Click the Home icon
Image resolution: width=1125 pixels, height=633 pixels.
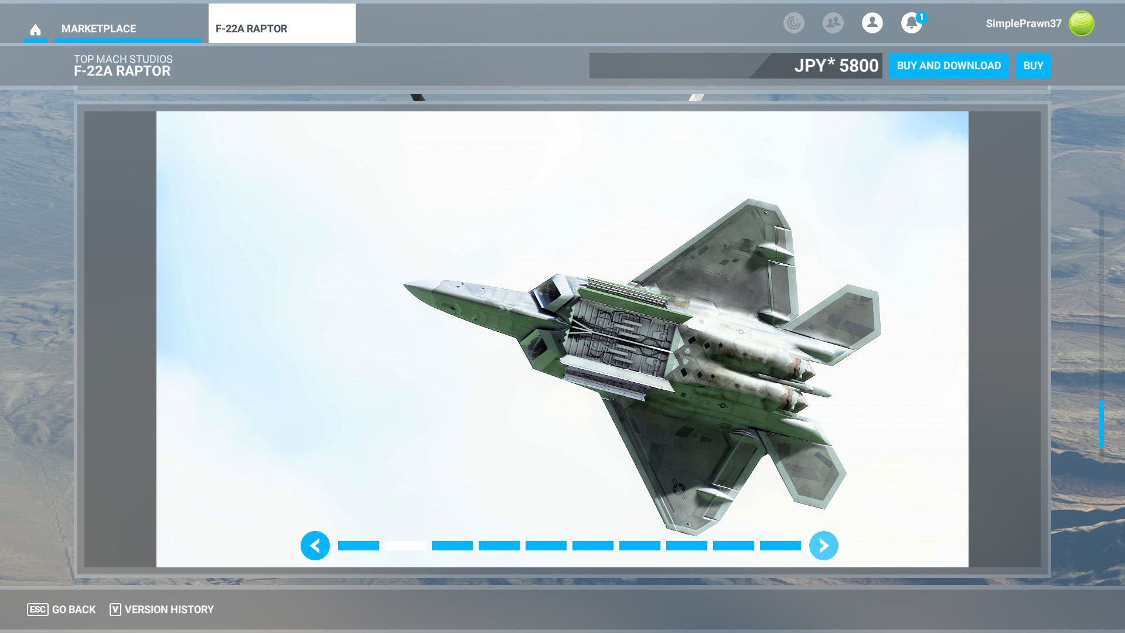pos(35,29)
